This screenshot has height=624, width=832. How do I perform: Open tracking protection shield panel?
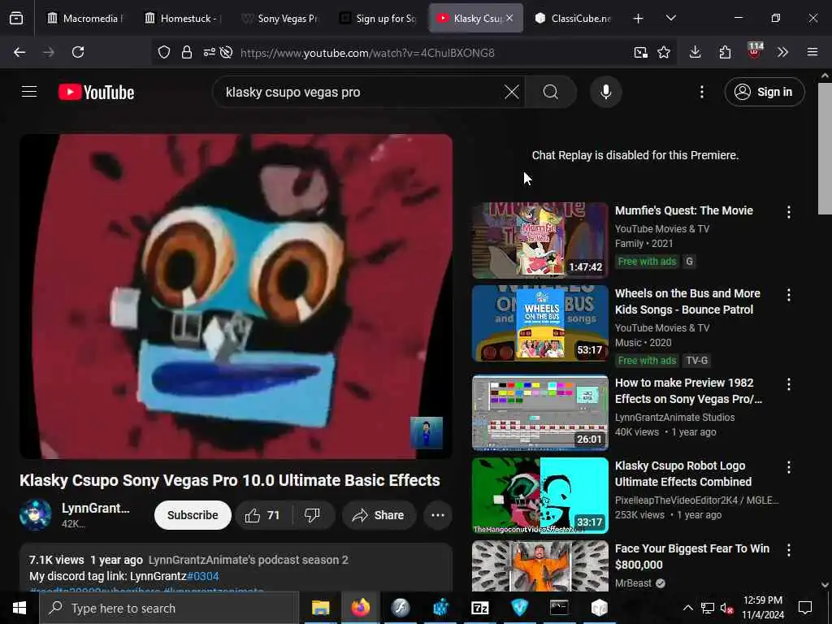pyautogui.click(x=164, y=52)
